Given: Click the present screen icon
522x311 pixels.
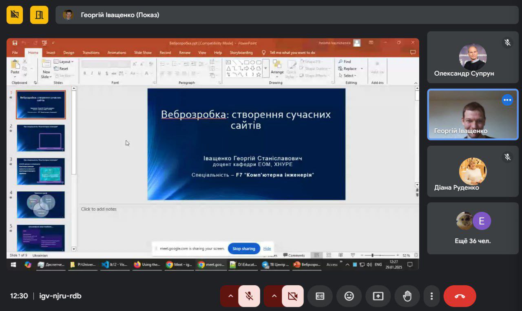Looking at the screenshot, I should pyautogui.click(x=378, y=296).
